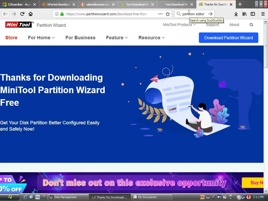Click the Partition Wizard title text
The width and height of the screenshot is (268, 201).
51,25
